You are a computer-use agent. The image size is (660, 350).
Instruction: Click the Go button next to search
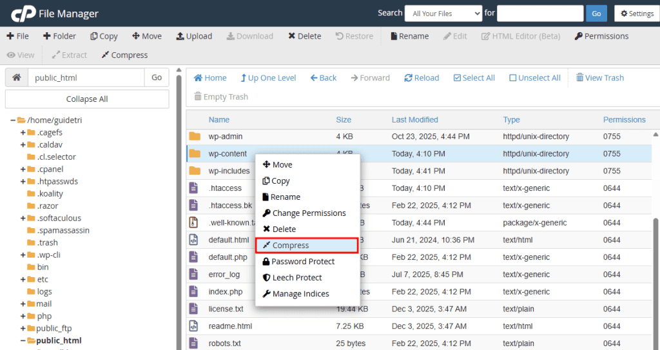coord(596,14)
